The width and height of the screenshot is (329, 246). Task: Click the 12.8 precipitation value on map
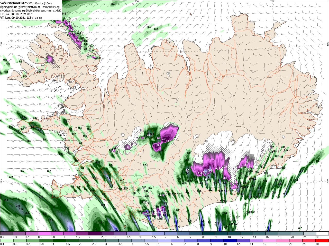pos(202,221)
